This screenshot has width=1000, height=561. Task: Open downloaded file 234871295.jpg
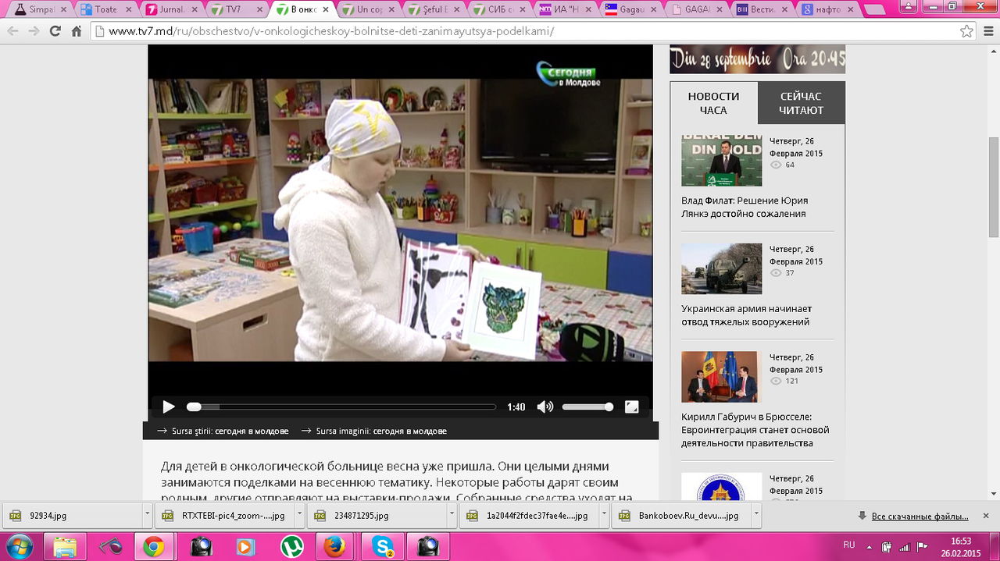(376, 516)
